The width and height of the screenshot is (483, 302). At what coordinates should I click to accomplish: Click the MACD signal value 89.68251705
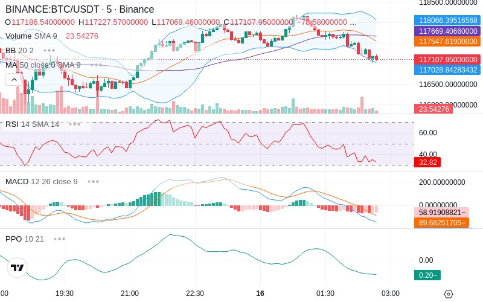tap(442, 222)
